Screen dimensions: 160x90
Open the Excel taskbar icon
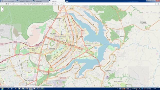[42, 89]
